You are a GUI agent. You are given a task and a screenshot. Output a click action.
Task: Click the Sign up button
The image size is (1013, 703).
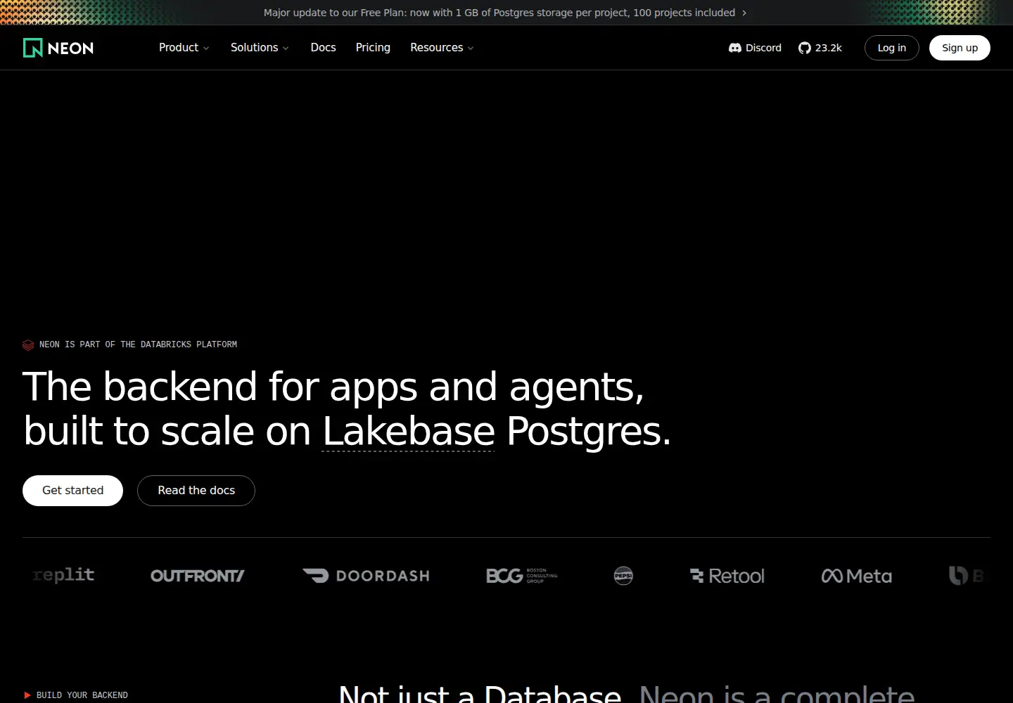(x=960, y=48)
